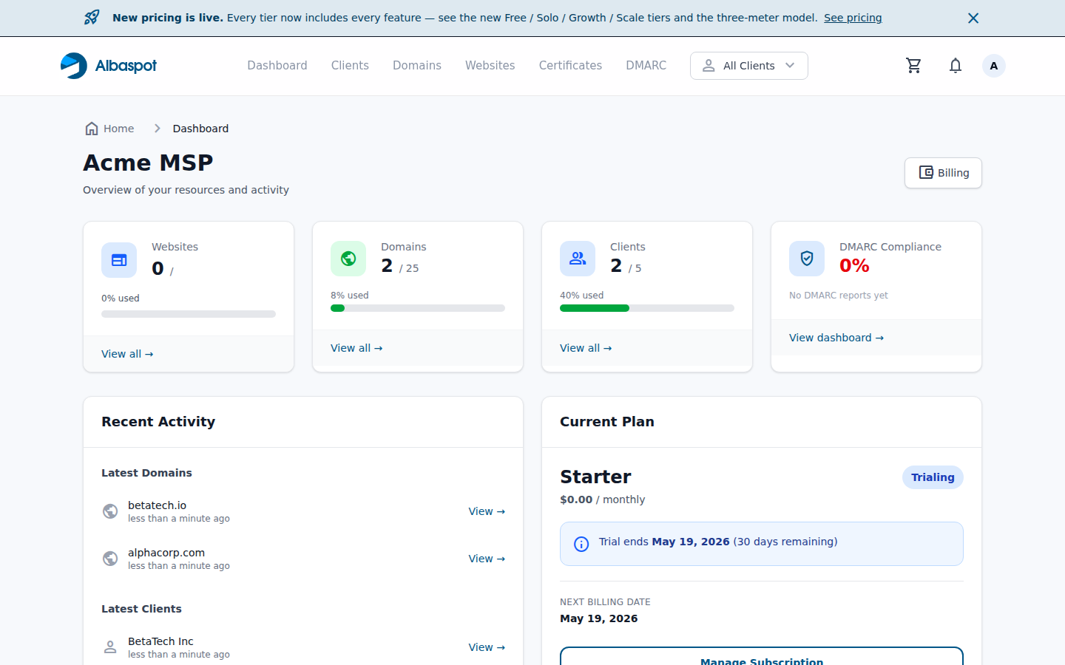
Task: Open the Billing button
Action: point(943,173)
